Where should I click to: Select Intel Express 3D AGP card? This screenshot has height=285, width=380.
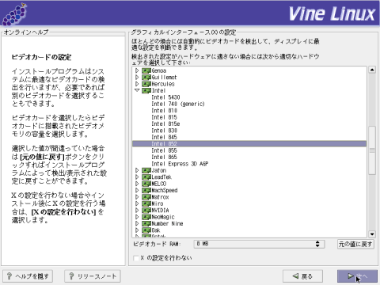coord(180,164)
